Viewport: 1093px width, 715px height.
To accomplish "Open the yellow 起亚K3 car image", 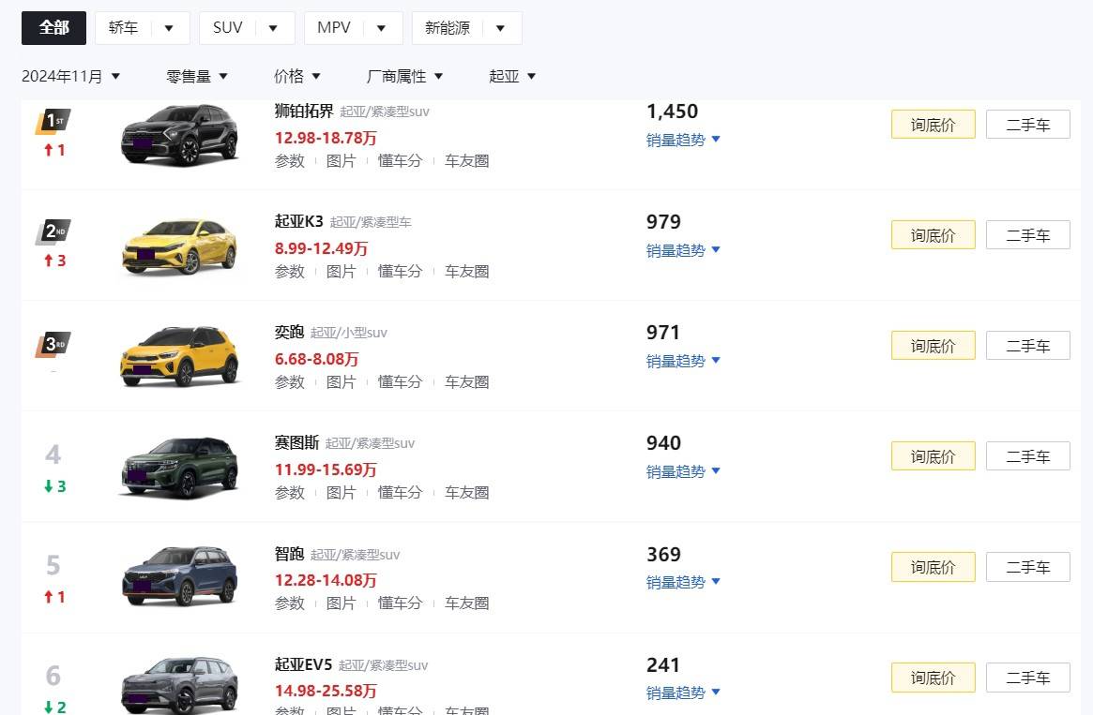I will (179, 246).
